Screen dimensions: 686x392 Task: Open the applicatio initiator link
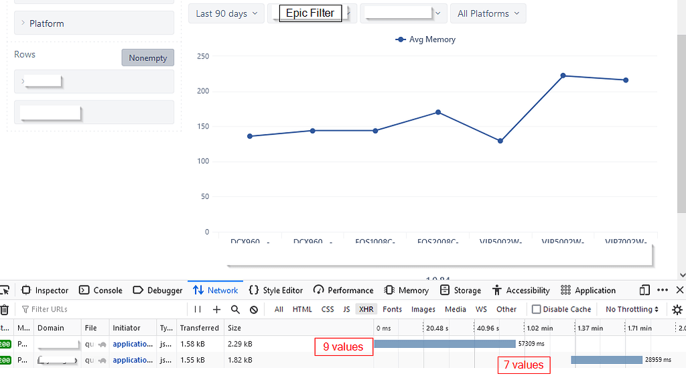coord(132,344)
